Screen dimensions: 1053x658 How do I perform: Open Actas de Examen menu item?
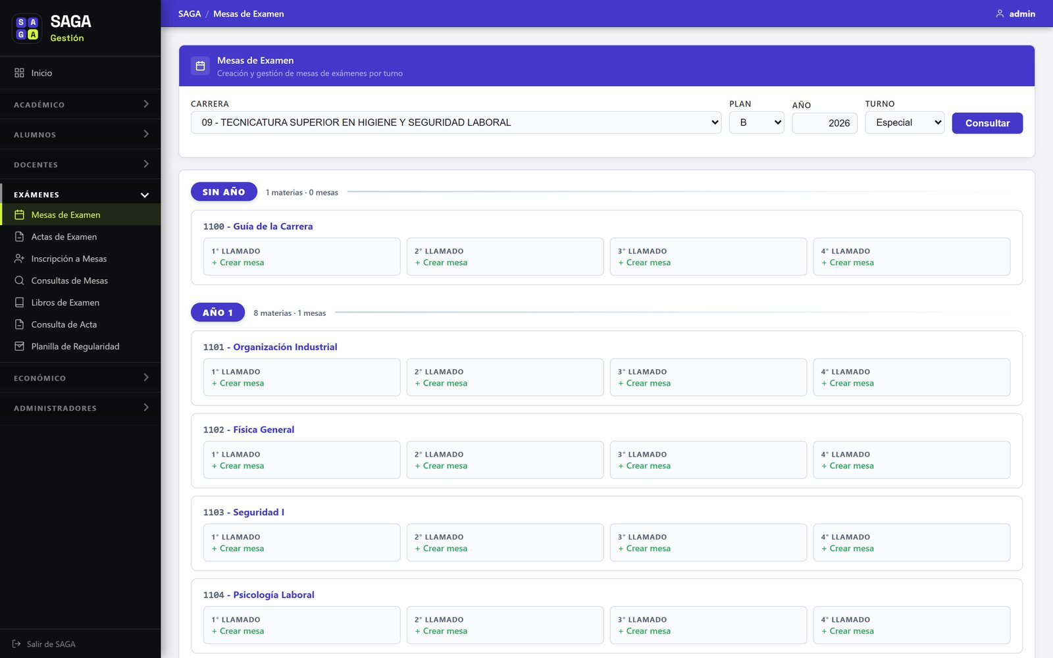click(80, 237)
